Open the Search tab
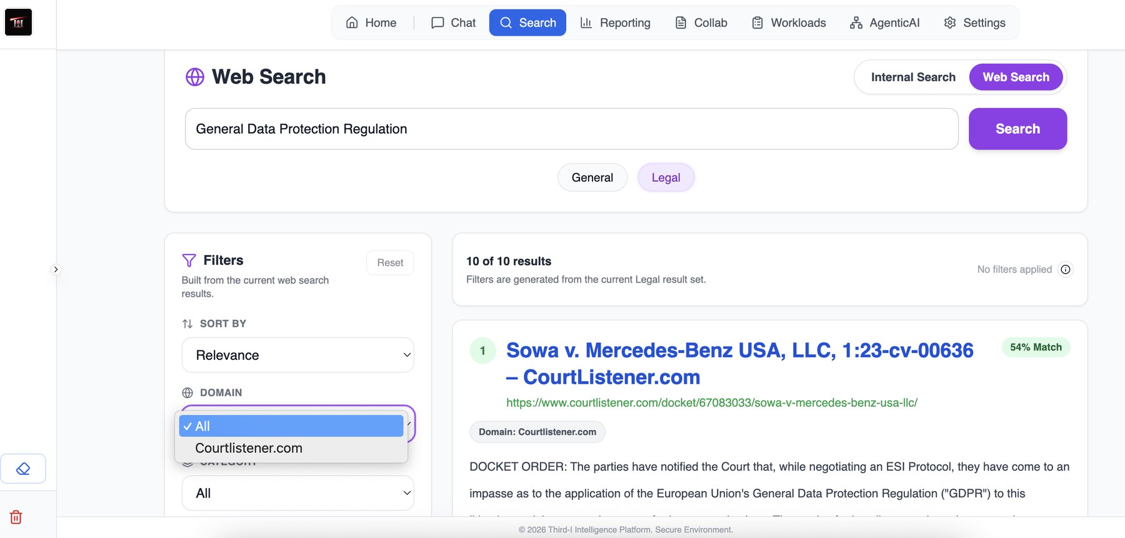Viewport: 1125px width, 538px height. (527, 22)
